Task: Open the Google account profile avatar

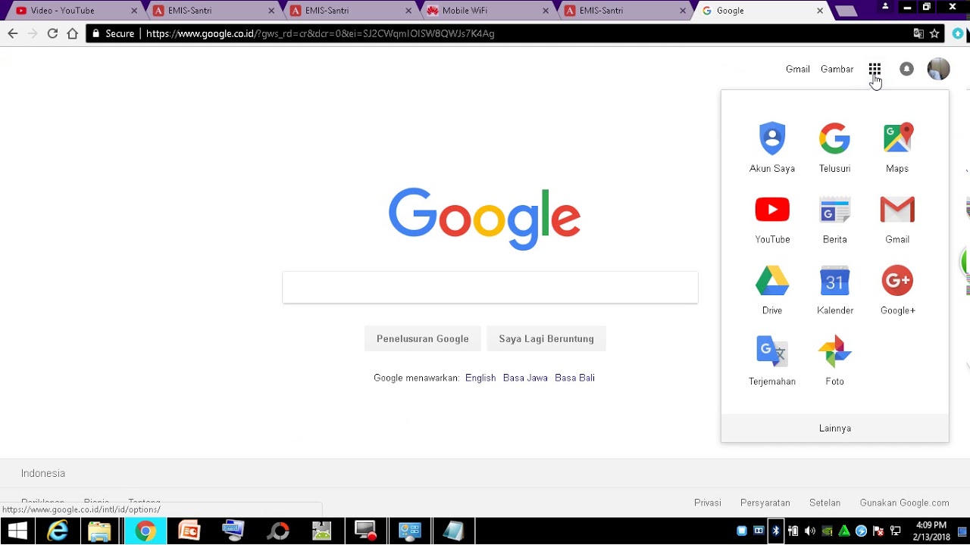Action: click(938, 69)
